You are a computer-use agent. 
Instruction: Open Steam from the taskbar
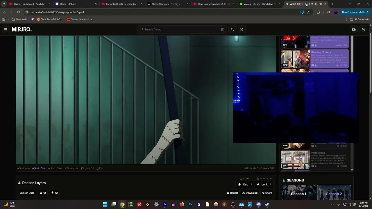267,204
